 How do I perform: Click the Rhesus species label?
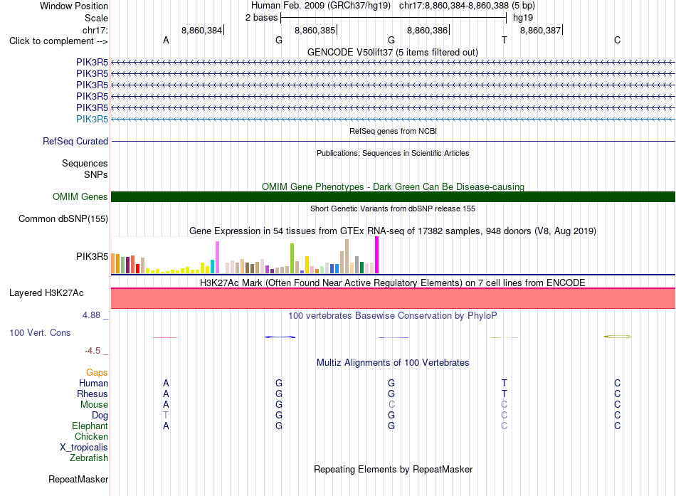pyautogui.click(x=93, y=394)
